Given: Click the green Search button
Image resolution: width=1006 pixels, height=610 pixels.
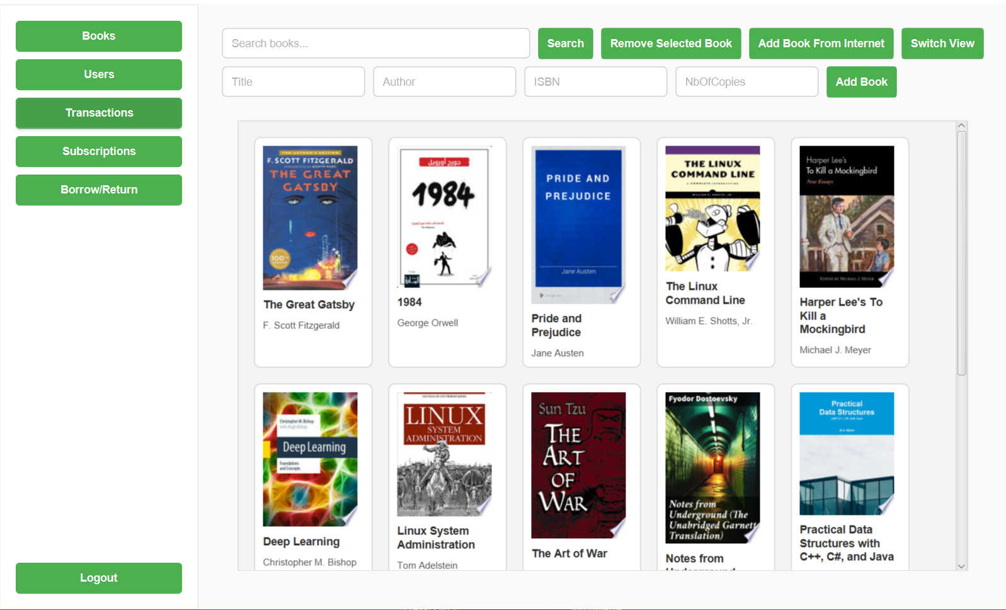Looking at the screenshot, I should 566,43.
